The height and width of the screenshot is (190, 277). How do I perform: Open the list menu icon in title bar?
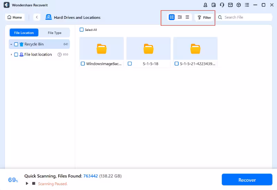coord(247,5)
